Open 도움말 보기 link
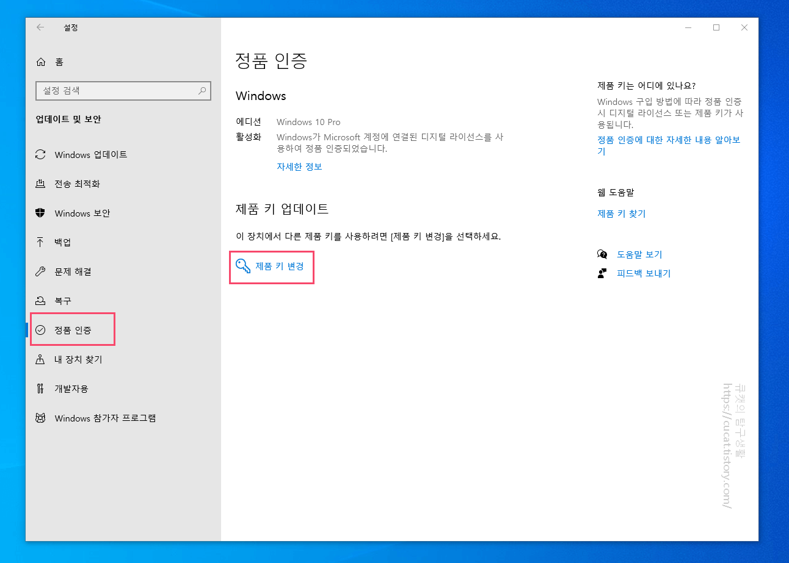789x563 pixels. coord(639,254)
